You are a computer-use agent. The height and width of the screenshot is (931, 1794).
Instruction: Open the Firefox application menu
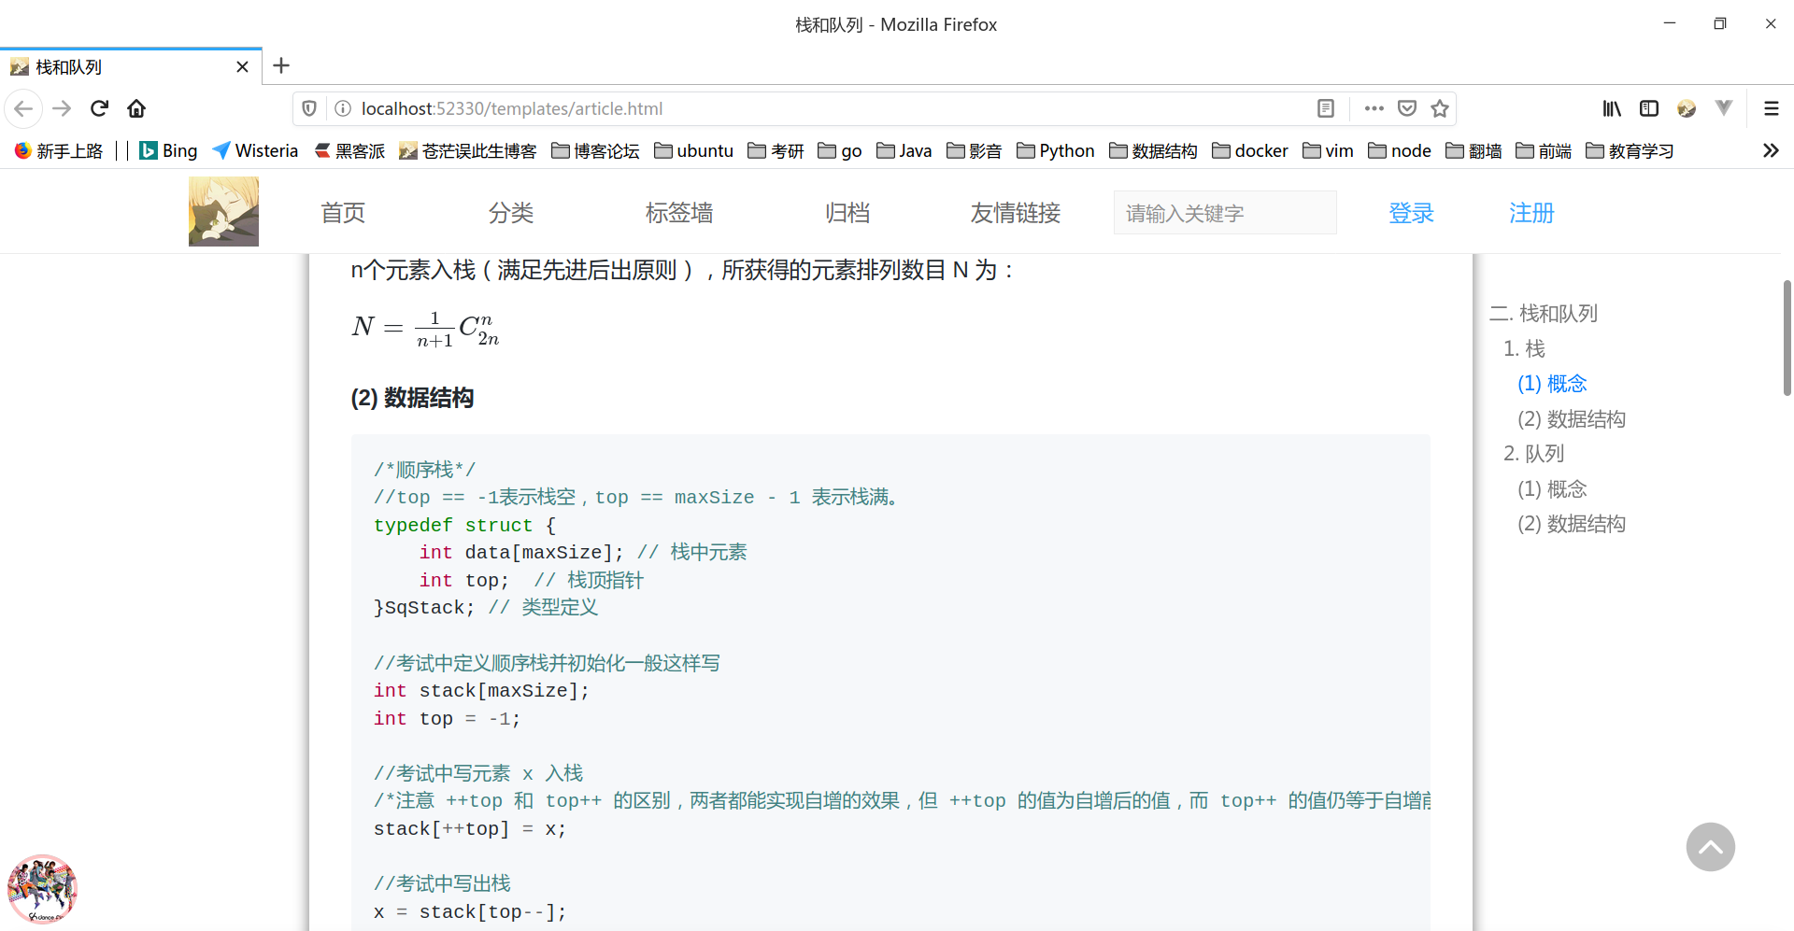tap(1772, 108)
